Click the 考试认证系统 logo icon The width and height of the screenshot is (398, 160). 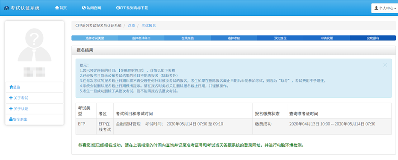[6, 8]
